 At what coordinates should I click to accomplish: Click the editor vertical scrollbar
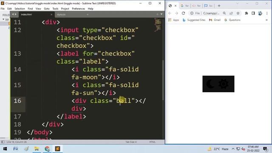click(163, 80)
